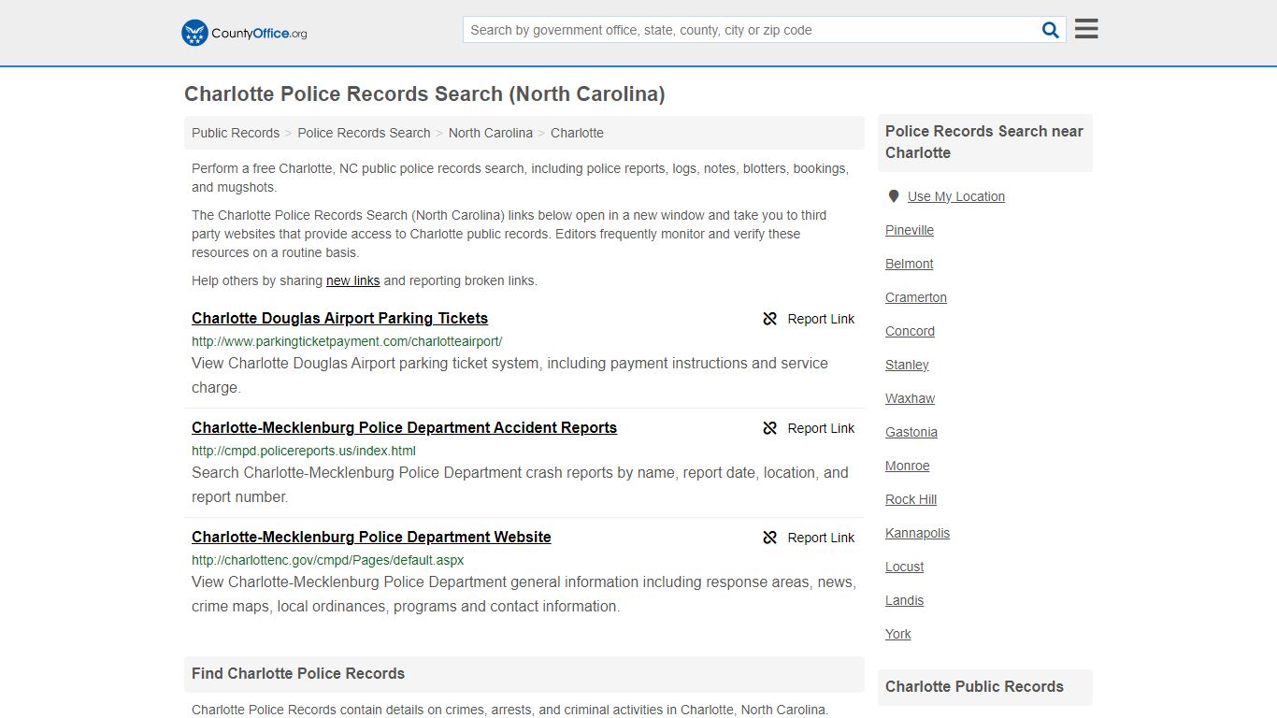This screenshot has height=718, width=1277.
Task: Click Use My Location
Action: (955, 196)
